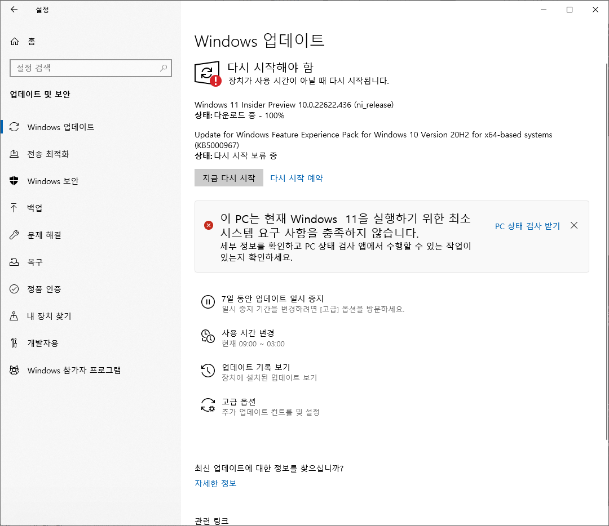The width and height of the screenshot is (609, 526).
Task: Click the pause icon for 7일 동안 업데이트 일시 중지
Action: coord(208,302)
